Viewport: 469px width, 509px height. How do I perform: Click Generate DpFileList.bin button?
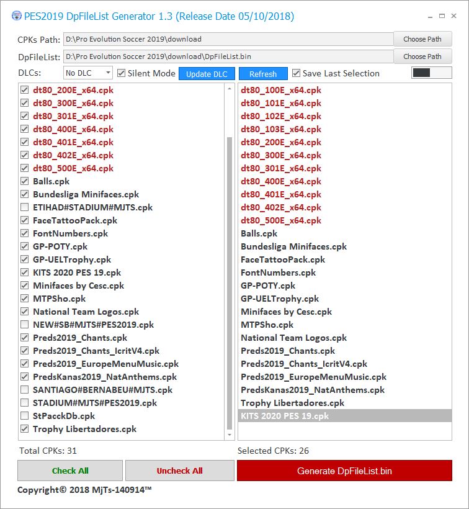click(x=344, y=471)
